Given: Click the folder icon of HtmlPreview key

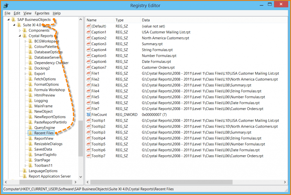Looking at the screenshot, I should coord(30,95).
